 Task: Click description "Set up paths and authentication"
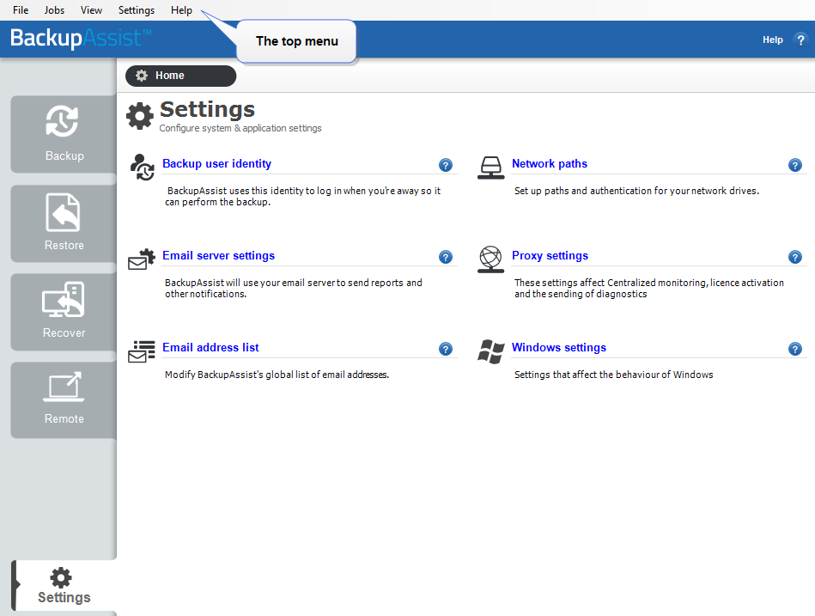pos(636,191)
